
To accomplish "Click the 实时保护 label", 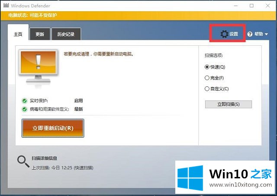I will 39,101.
